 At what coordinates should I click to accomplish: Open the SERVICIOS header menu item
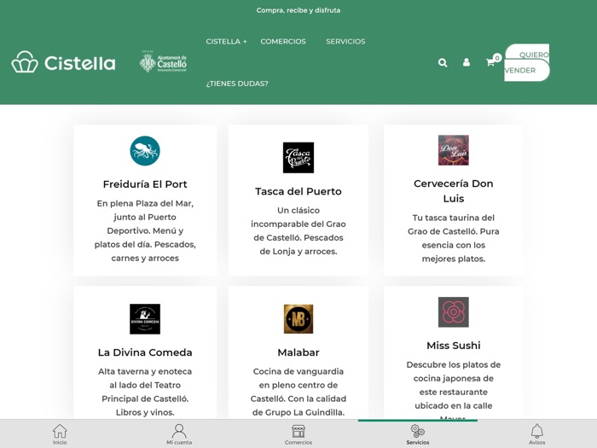345,41
